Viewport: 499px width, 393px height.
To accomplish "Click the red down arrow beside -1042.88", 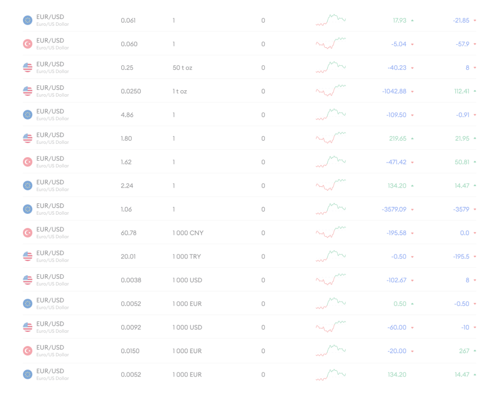I will [x=412, y=92].
